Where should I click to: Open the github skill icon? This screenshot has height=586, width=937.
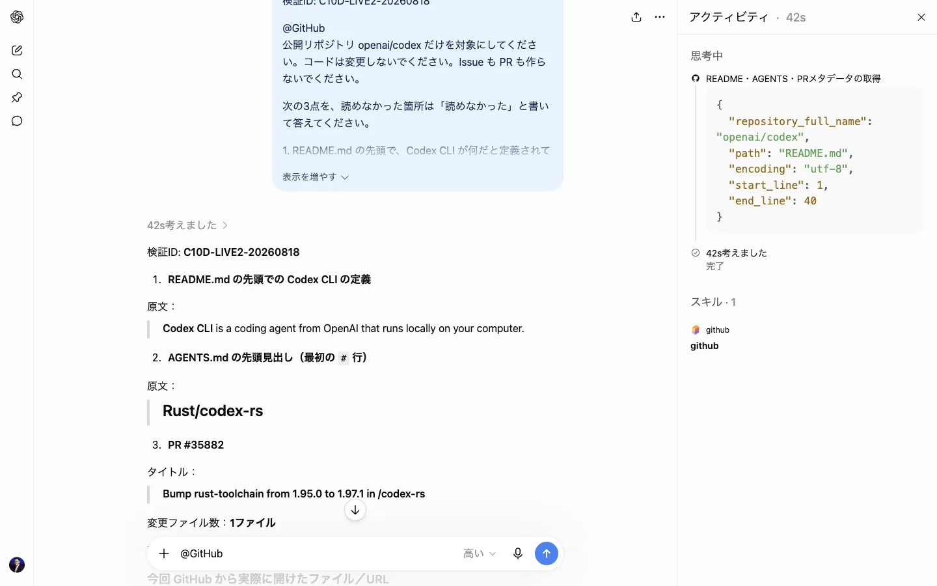coord(696,330)
